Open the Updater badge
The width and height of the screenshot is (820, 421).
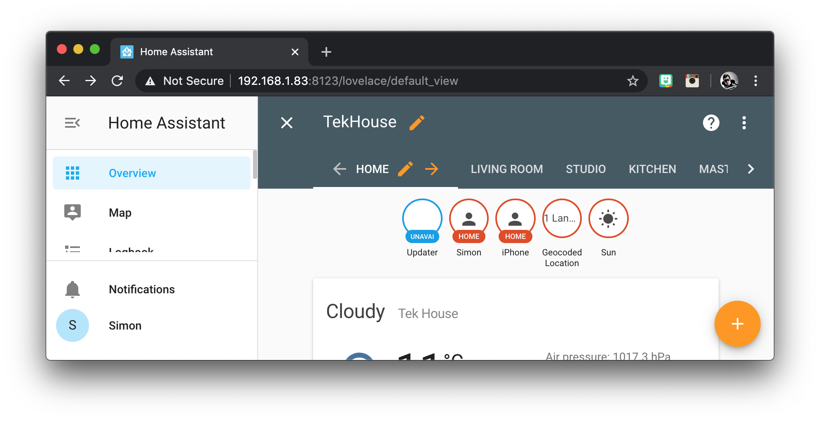coord(422,220)
